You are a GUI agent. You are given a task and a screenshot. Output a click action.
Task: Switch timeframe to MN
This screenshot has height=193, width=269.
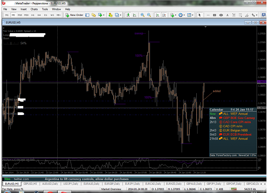point(59,15)
